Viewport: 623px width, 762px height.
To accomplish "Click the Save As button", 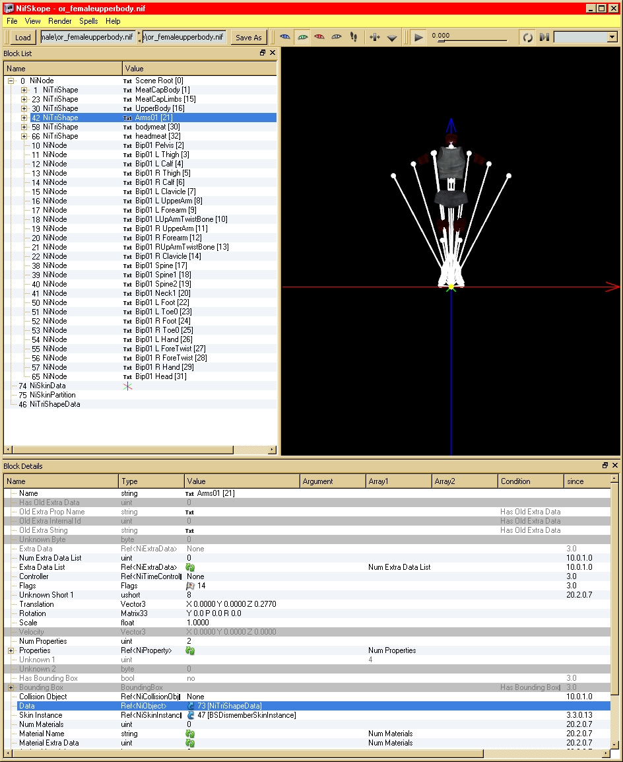I will 249,38.
